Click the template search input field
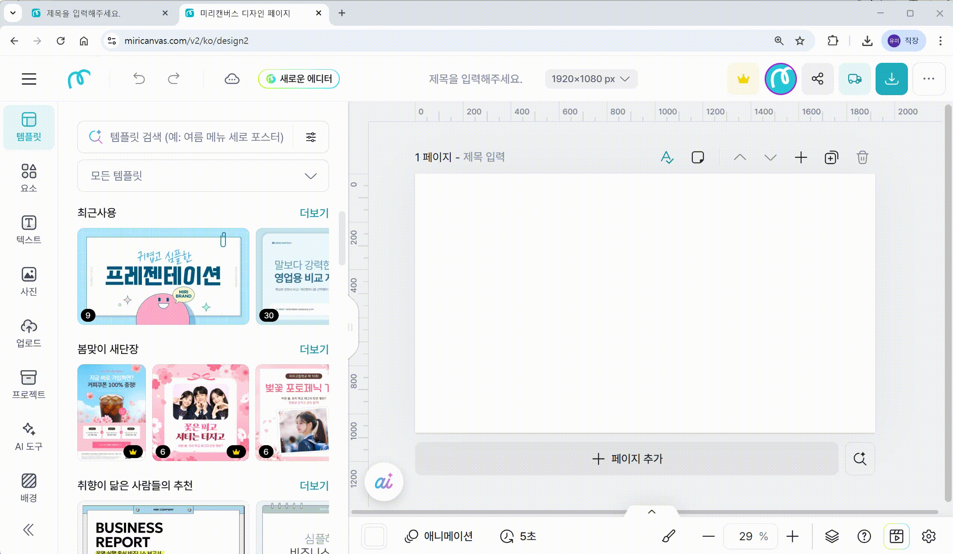Image resolution: width=953 pixels, height=554 pixels. (197, 137)
